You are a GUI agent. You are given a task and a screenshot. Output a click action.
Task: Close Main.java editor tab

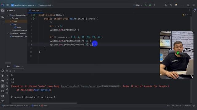click(41, 10)
